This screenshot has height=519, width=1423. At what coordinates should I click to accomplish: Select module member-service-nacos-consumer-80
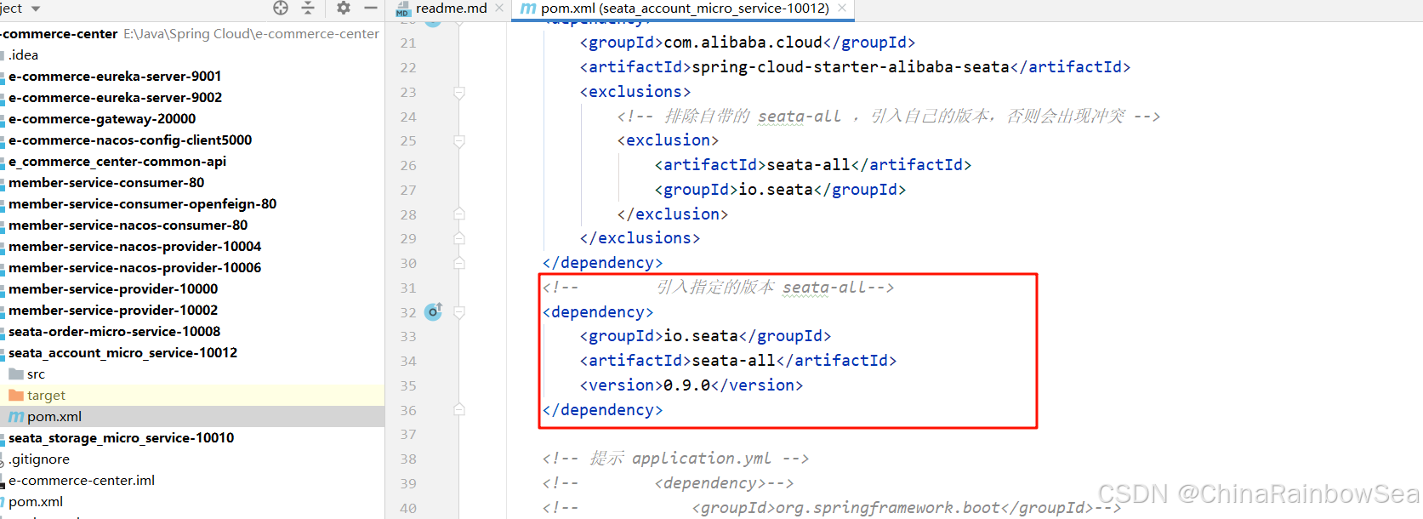(x=128, y=225)
